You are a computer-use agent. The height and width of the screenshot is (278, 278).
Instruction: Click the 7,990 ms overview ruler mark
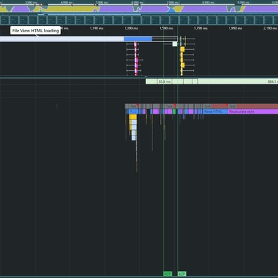click(x=171, y=2)
